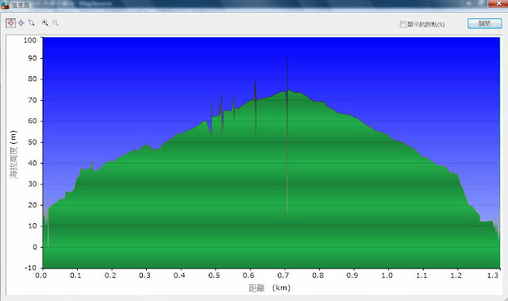The image size is (508, 301).
Task: Close the elevation profile window with the red X
Action: (499, 3)
